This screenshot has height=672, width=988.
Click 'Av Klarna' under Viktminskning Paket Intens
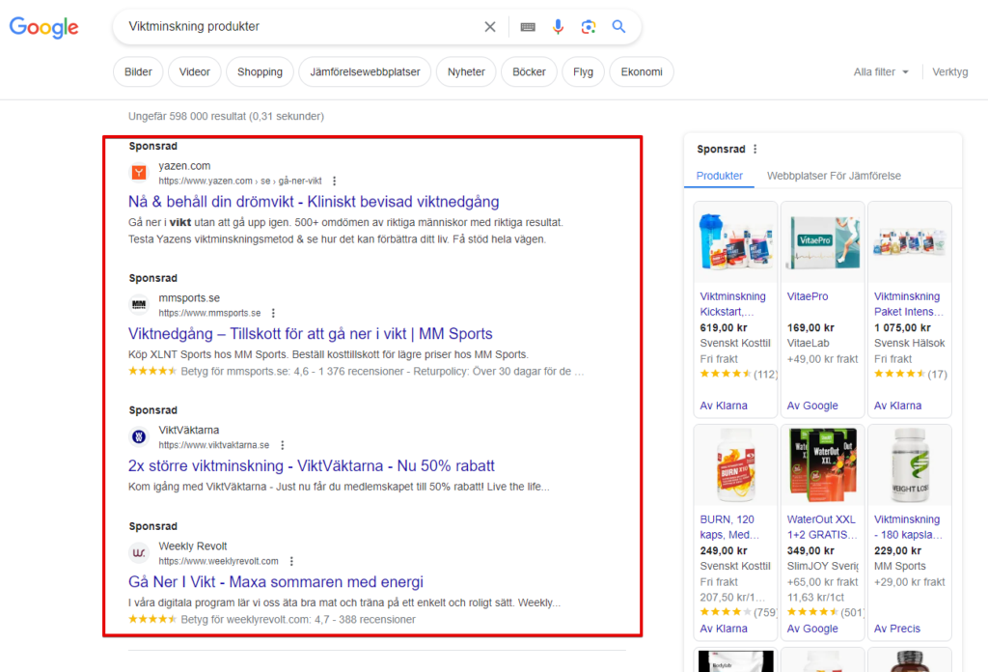[897, 406]
